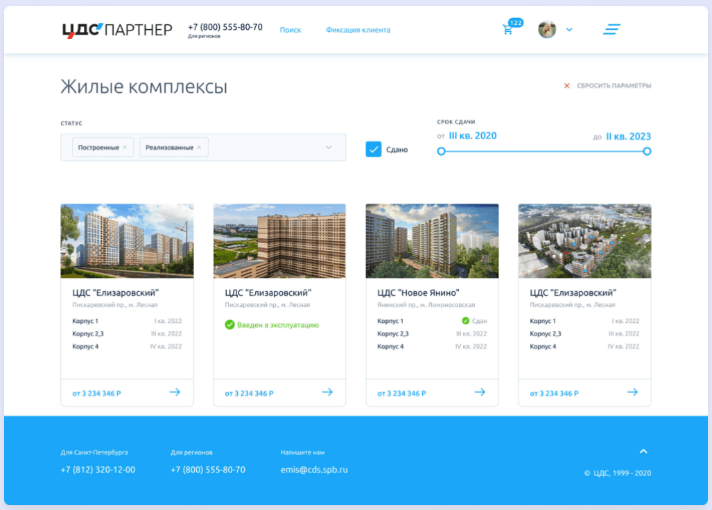
Task: Open the hamburger menu in header
Action: point(611,30)
